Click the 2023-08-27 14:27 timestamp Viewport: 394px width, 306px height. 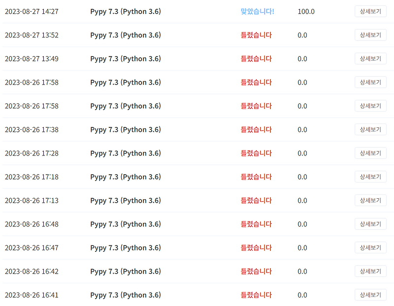(x=32, y=11)
